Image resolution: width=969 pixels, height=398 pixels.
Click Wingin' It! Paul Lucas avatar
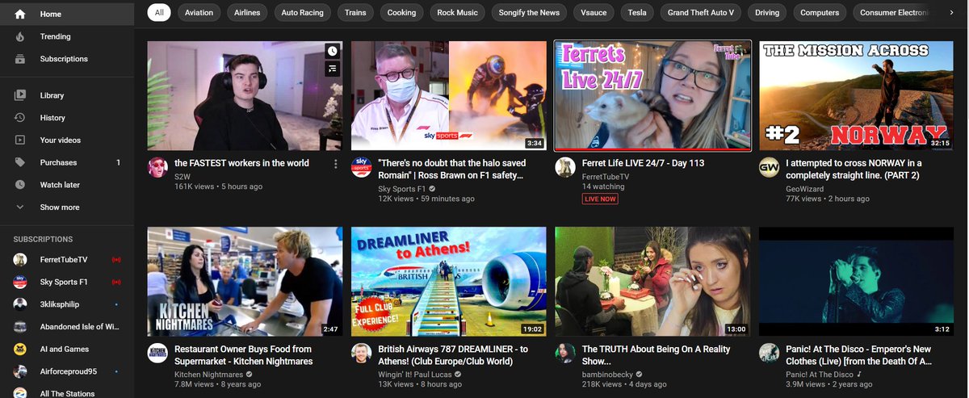[361, 353]
